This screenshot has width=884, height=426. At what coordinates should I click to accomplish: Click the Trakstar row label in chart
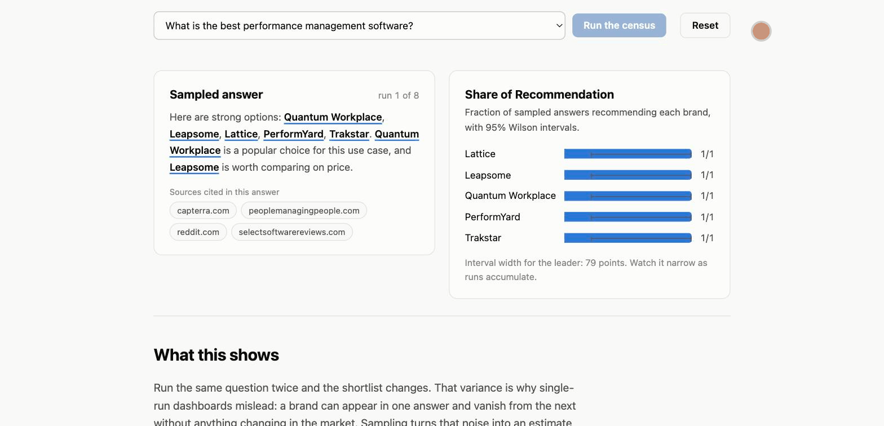[483, 238]
